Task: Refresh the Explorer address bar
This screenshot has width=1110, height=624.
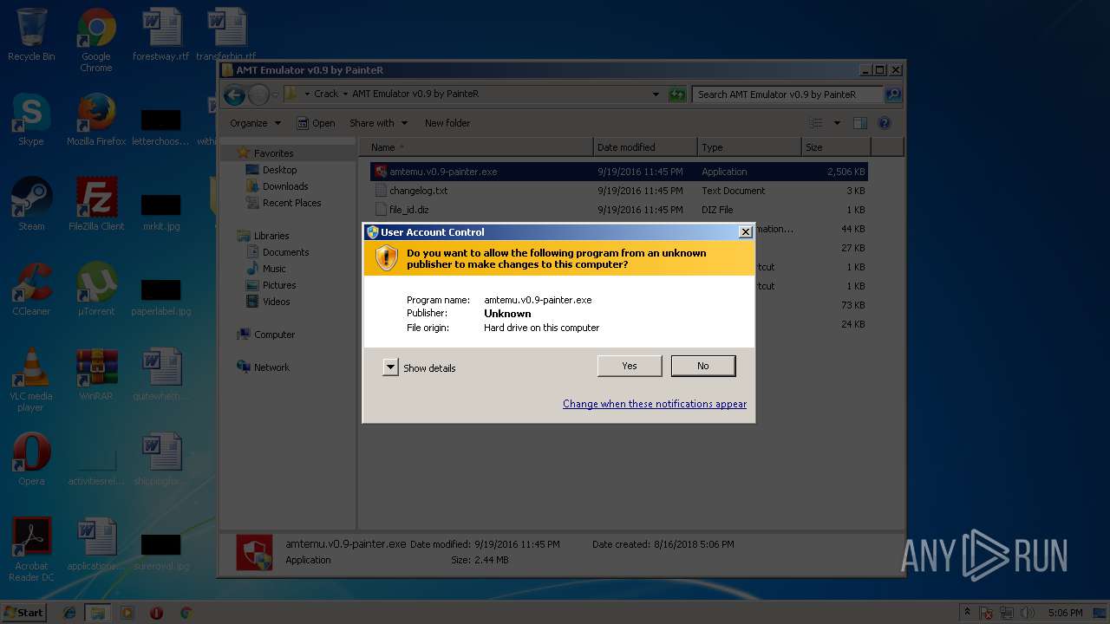Action: coord(677,94)
